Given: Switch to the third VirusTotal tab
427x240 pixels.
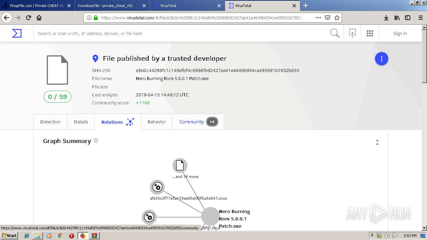Looking at the screenshot, I should pyautogui.click(x=187, y=5).
